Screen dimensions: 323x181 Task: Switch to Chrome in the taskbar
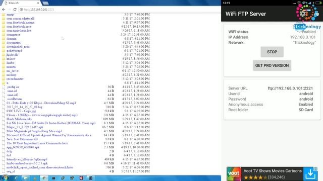(44, 178)
